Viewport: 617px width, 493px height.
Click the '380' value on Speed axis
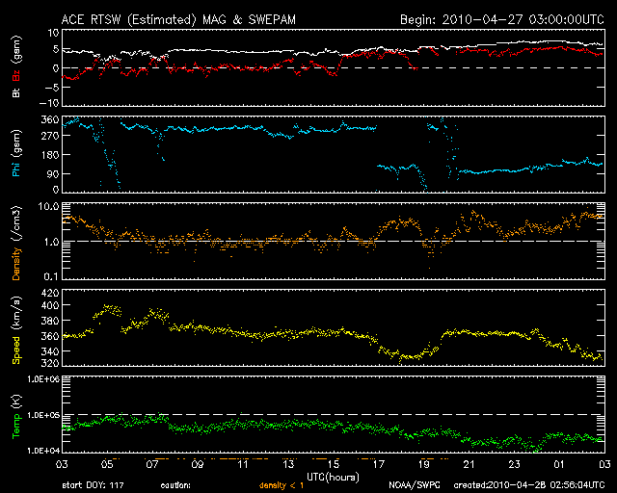[x=50, y=321]
